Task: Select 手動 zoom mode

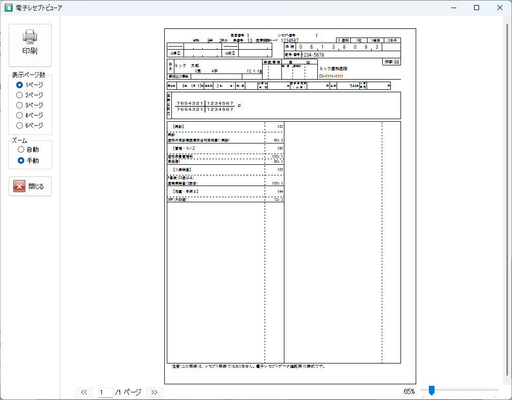Action: 21,160
